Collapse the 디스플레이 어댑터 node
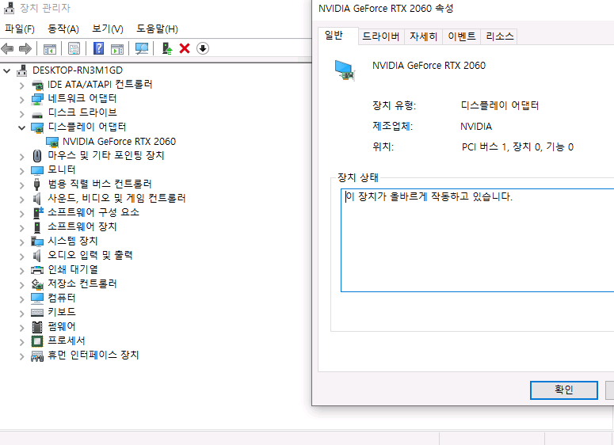The height and width of the screenshot is (445, 614). tap(22, 127)
